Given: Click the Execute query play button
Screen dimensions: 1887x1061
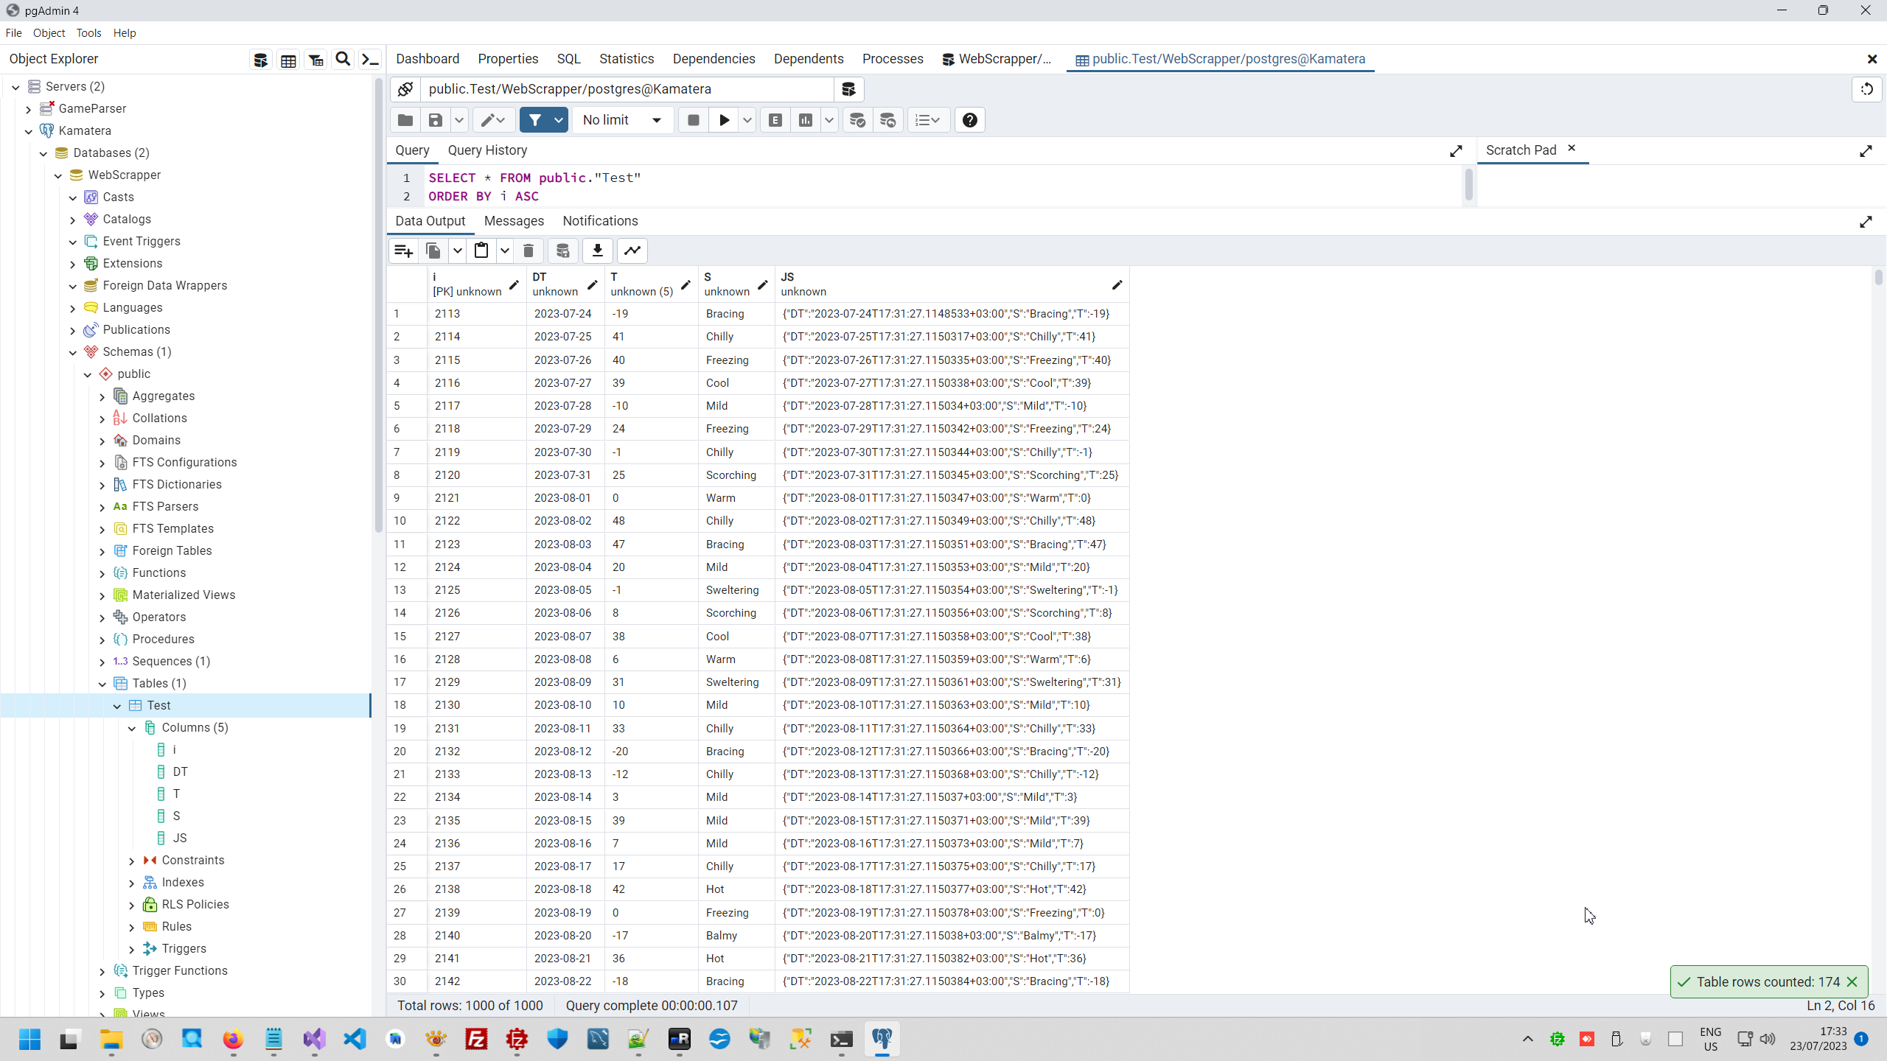Looking at the screenshot, I should coord(724,120).
